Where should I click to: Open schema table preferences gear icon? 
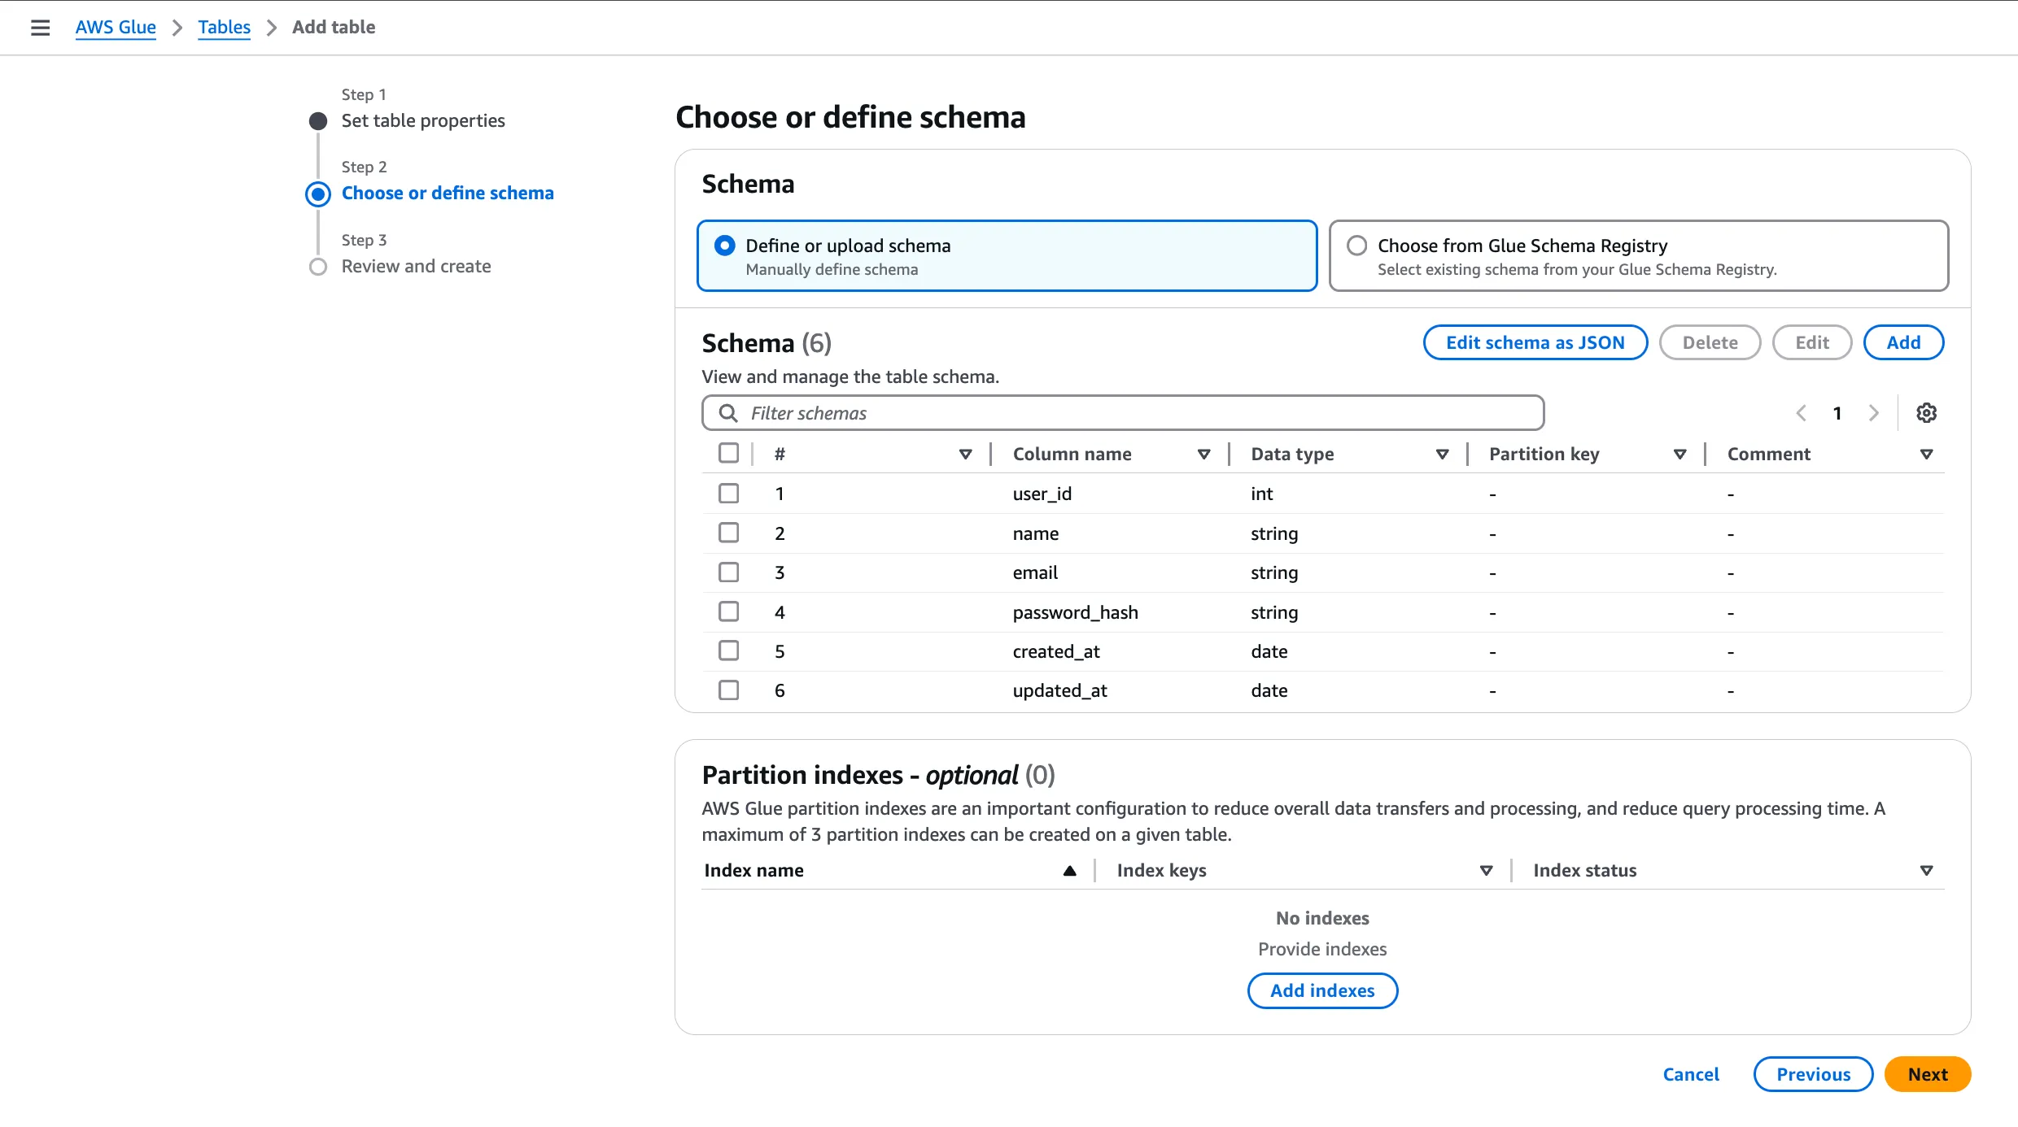[x=1926, y=413]
